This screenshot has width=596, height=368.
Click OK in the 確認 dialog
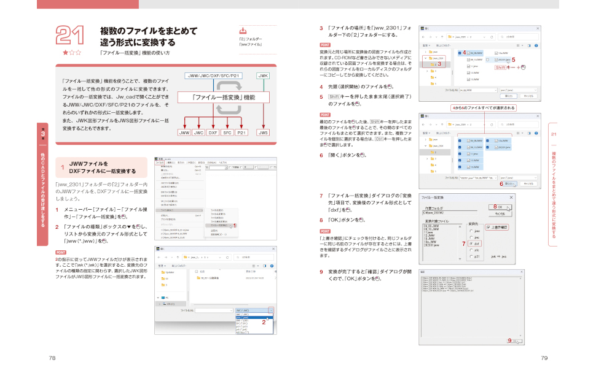[516, 341]
